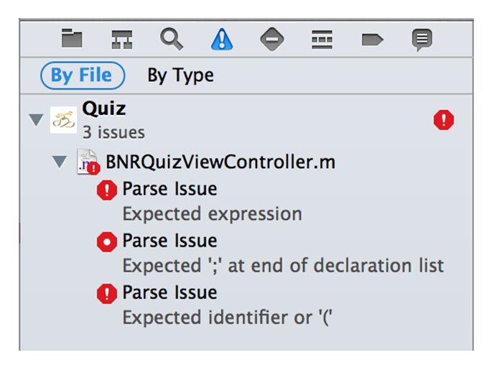Open the Breakpoint navigator tag icon
Screen dimensions: 494x373
pyautogui.click(x=373, y=40)
